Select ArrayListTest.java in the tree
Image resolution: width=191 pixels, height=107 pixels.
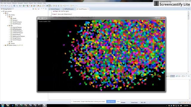[x=17, y=27]
